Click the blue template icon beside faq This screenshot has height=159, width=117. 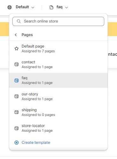pos(17,80)
